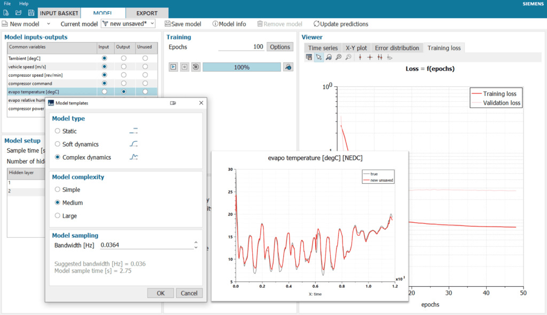Image resolution: width=547 pixels, height=315 pixels.
Task: Set vehicle speed as Output
Action: pyautogui.click(x=123, y=67)
